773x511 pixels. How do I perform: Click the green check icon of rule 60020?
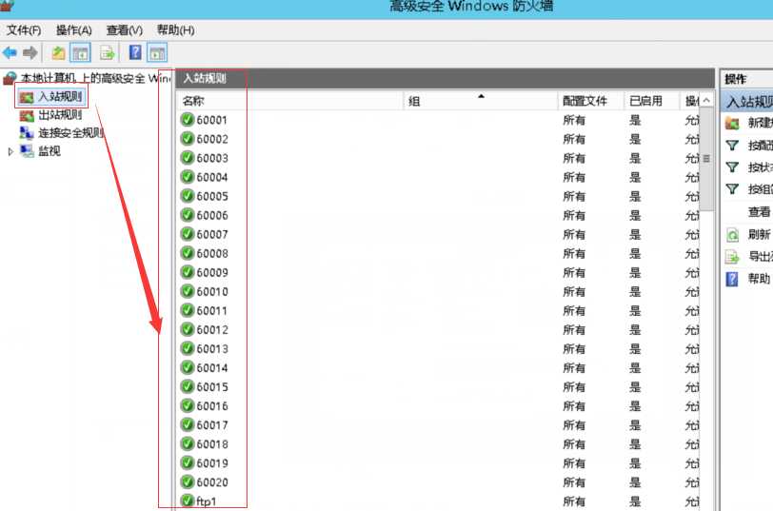[188, 482]
